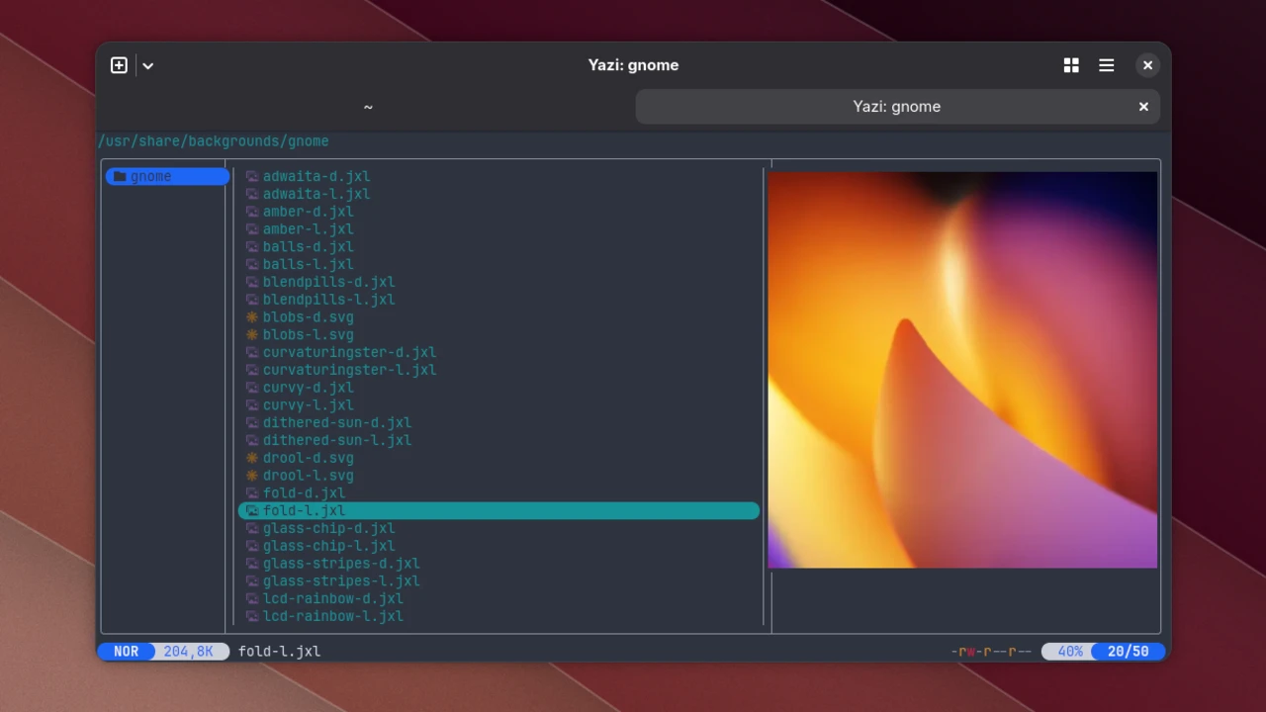Click the image icon beside fold-l.jxl
Viewport: 1266px width, 712px height.
pos(252,510)
